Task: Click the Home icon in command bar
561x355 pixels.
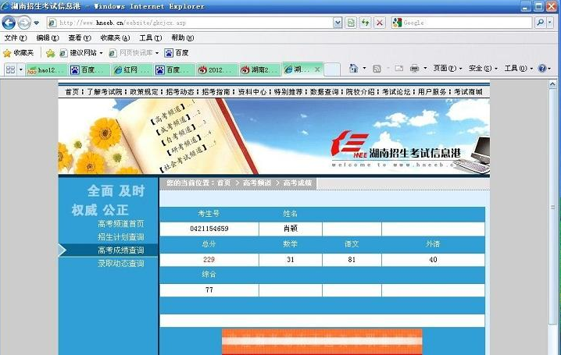Action: (x=353, y=68)
